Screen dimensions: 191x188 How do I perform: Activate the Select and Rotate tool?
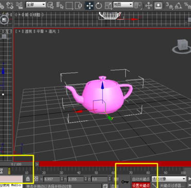coord(99,6)
